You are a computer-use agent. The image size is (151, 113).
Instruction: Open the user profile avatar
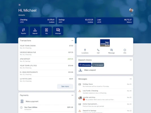(131, 10)
